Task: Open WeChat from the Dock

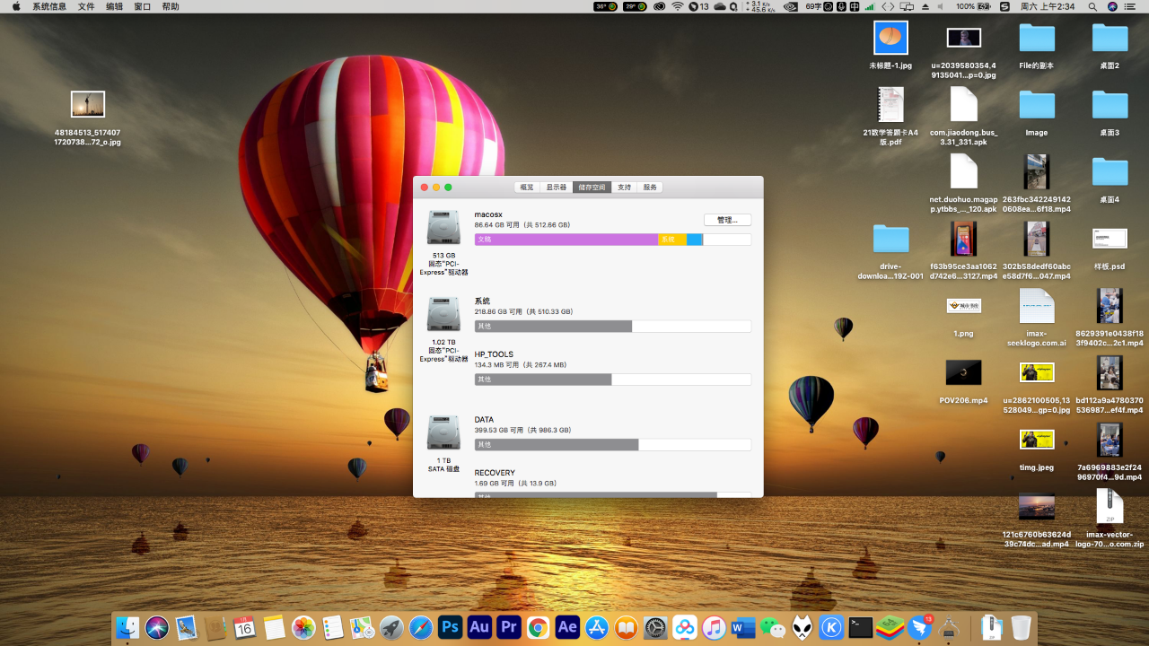Action: pyautogui.click(x=773, y=627)
